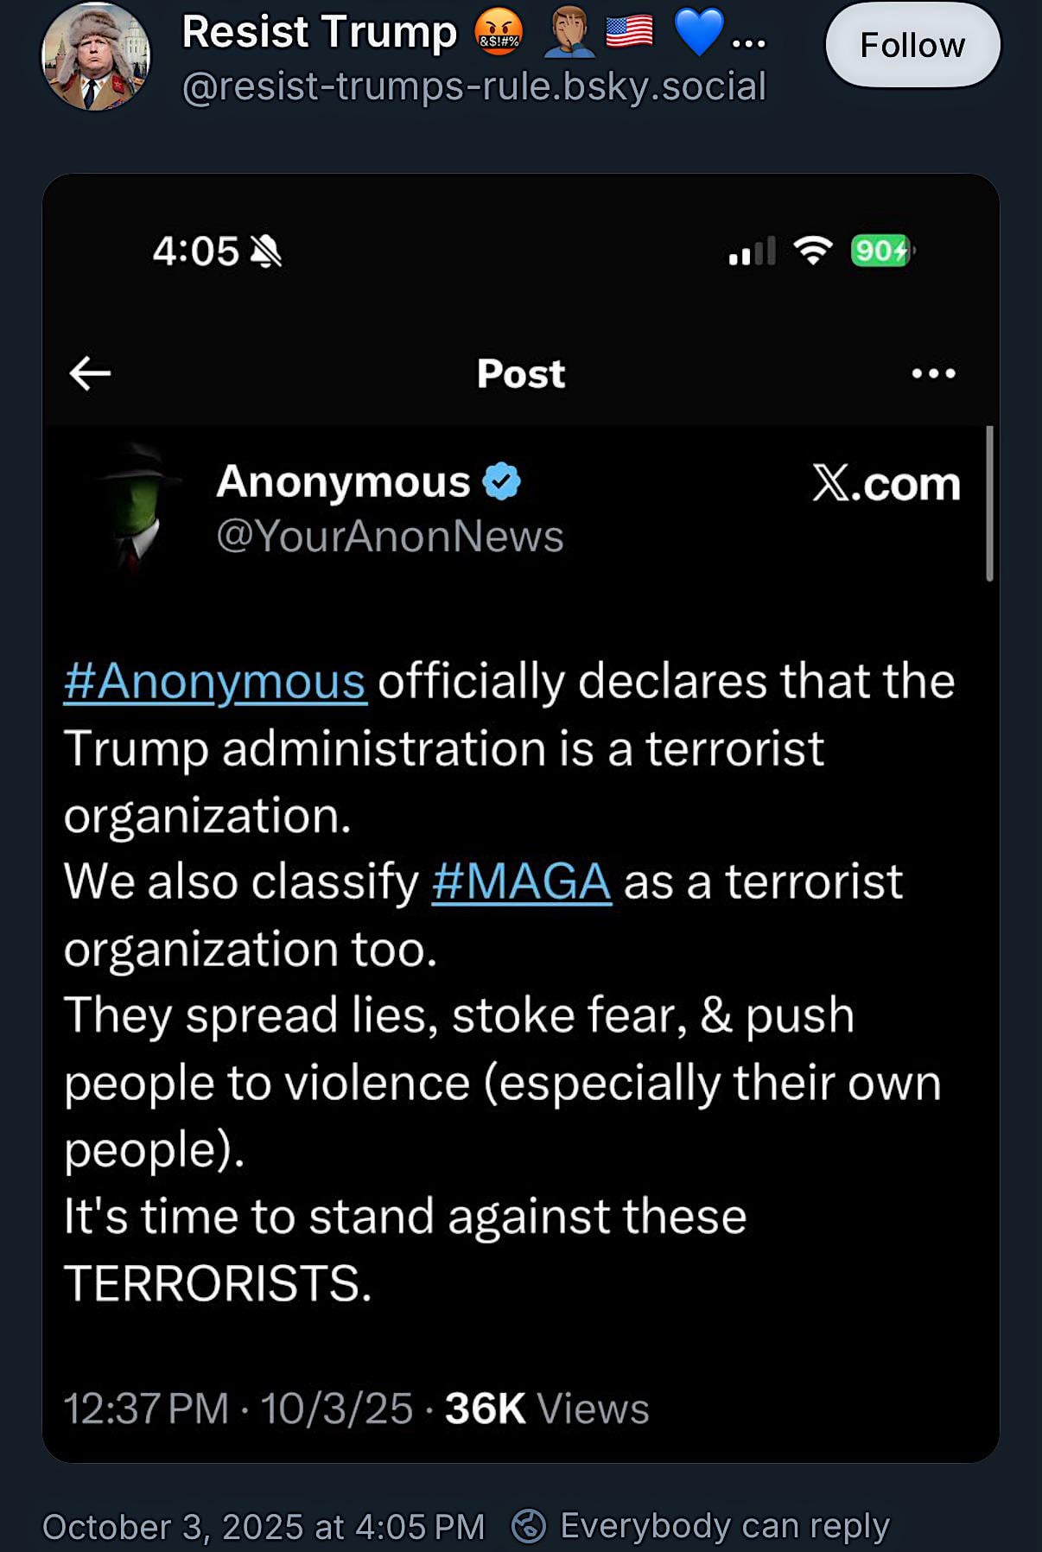The height and width of the screenshot is (1552, 1042).
Task: Open the @YourAnonNews handle
Action: [x=390, y=536]
